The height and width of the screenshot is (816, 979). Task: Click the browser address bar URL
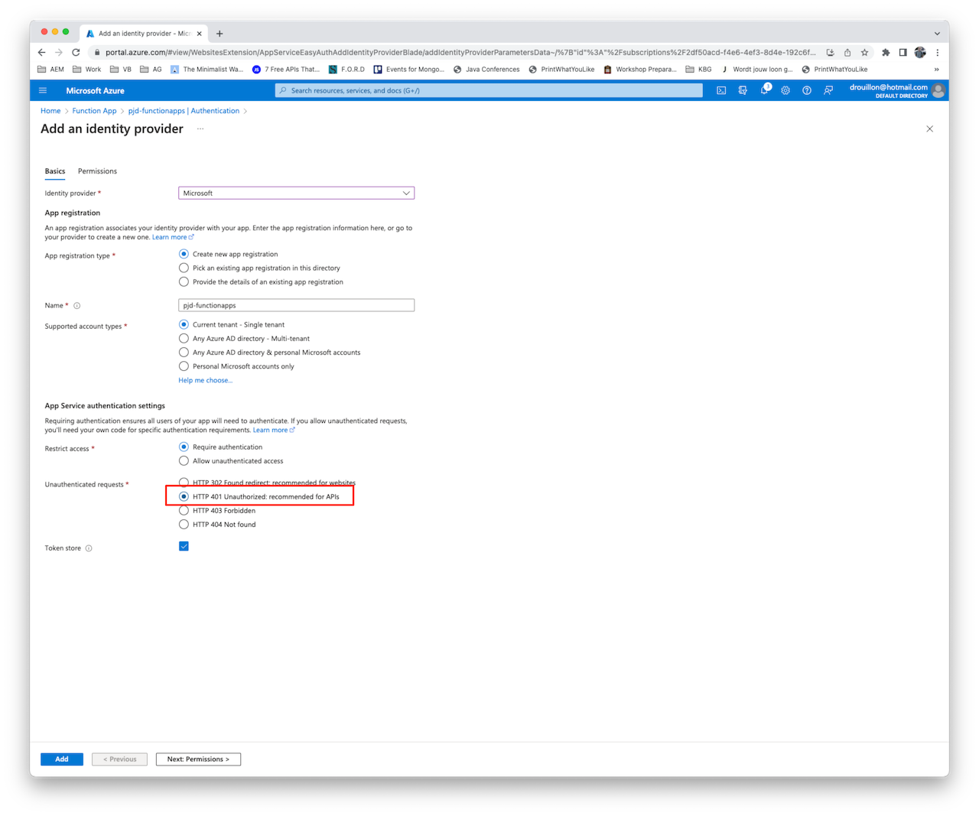pyautogui.click(x=460, y=53)
